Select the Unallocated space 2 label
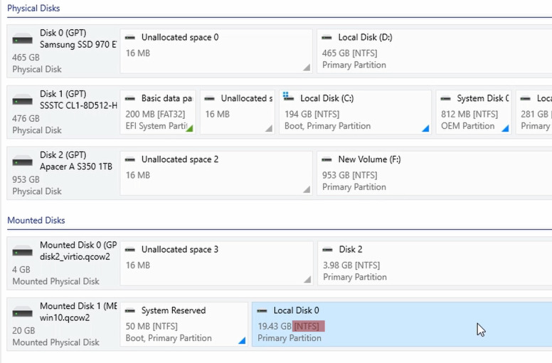The width and height of the screenshot is (552, 363). (180, 159)
